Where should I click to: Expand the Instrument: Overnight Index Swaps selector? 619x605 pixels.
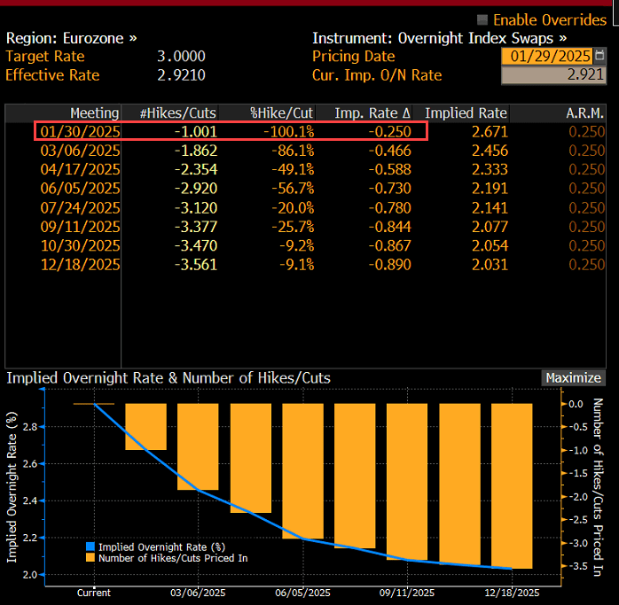[439, 38]
